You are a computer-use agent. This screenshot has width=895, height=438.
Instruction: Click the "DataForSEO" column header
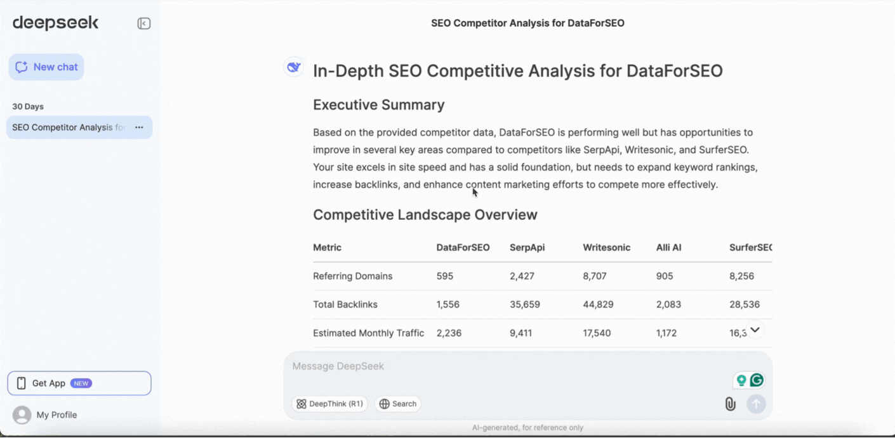point(463,248)
